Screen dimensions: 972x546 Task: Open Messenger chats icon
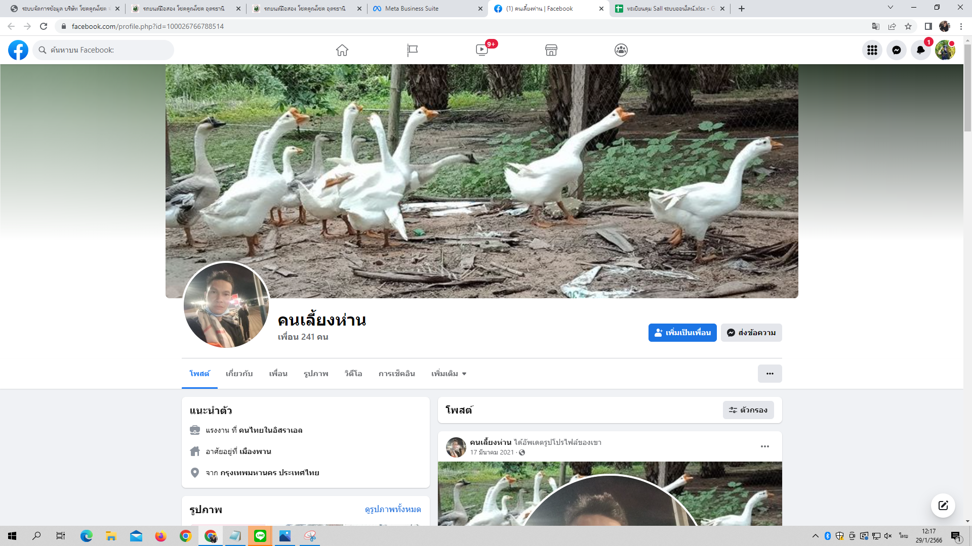click(x=896, y=50)
